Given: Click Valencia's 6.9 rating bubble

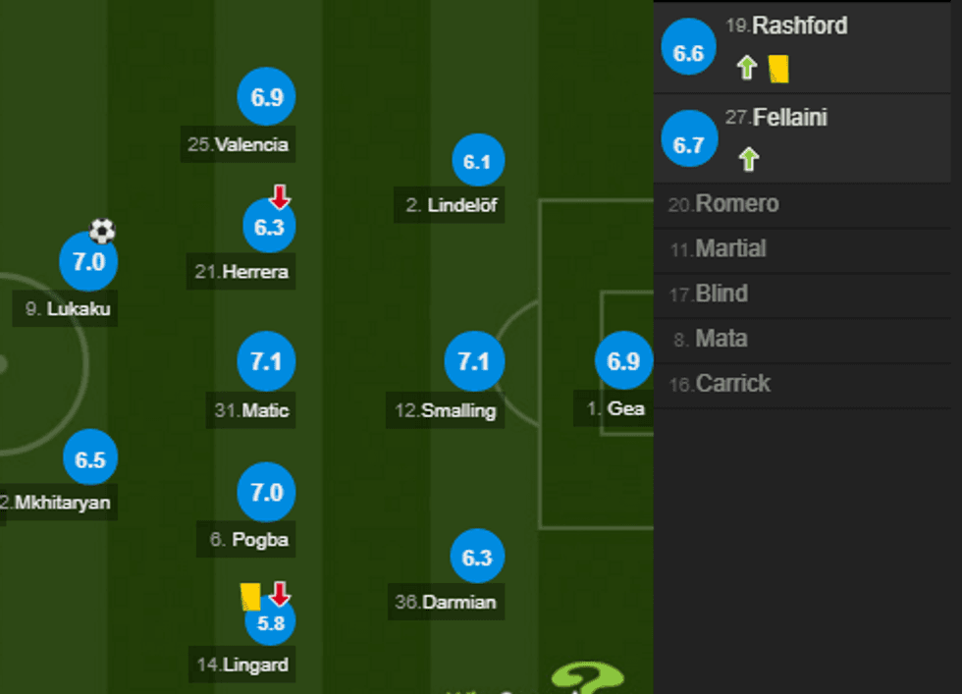Looking at the screenshot, I should click(266, 97).
